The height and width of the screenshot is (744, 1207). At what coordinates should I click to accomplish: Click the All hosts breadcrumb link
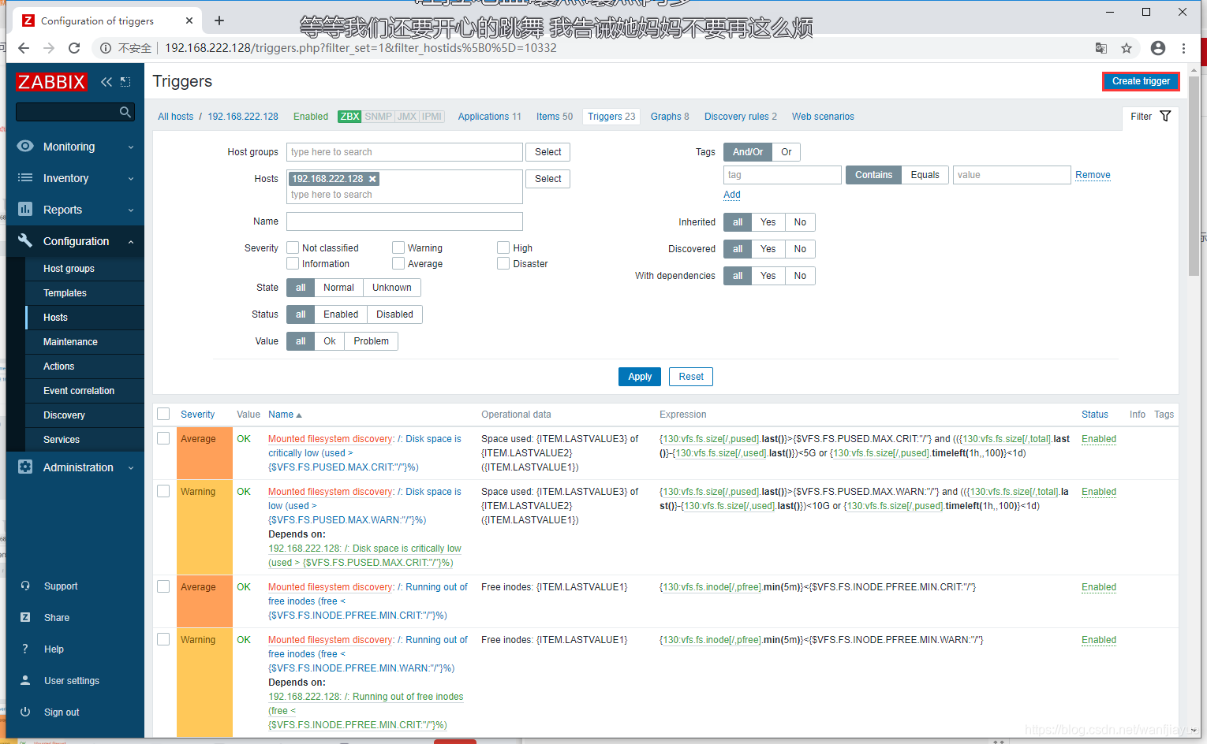click(175, 117)
